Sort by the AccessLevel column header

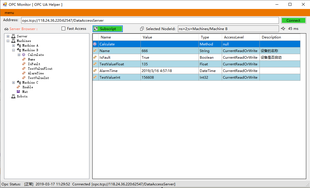tap(234, 37)
